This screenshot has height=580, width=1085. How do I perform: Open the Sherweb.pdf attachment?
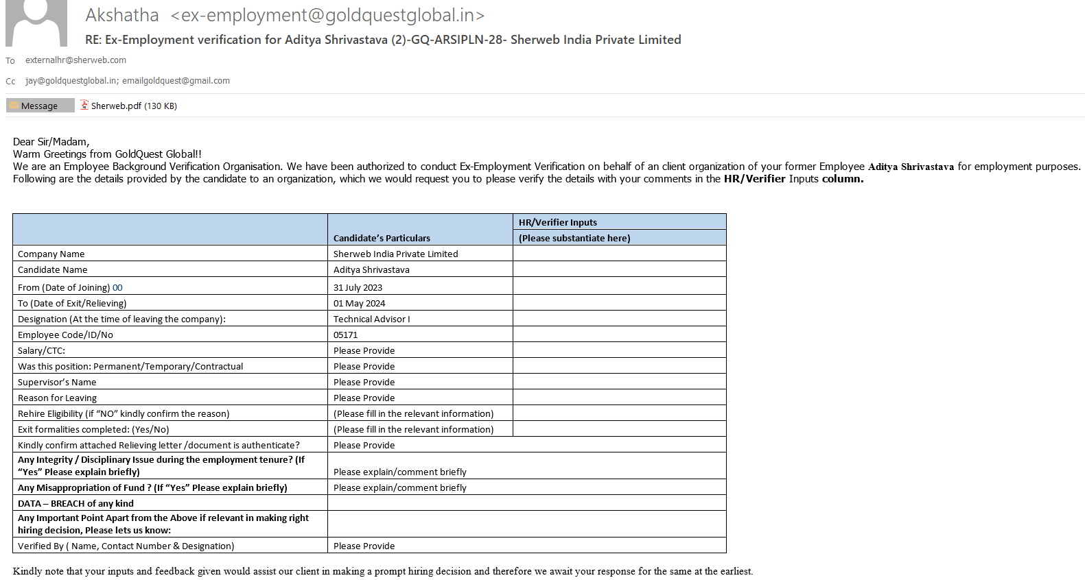[x=128, y=106]
